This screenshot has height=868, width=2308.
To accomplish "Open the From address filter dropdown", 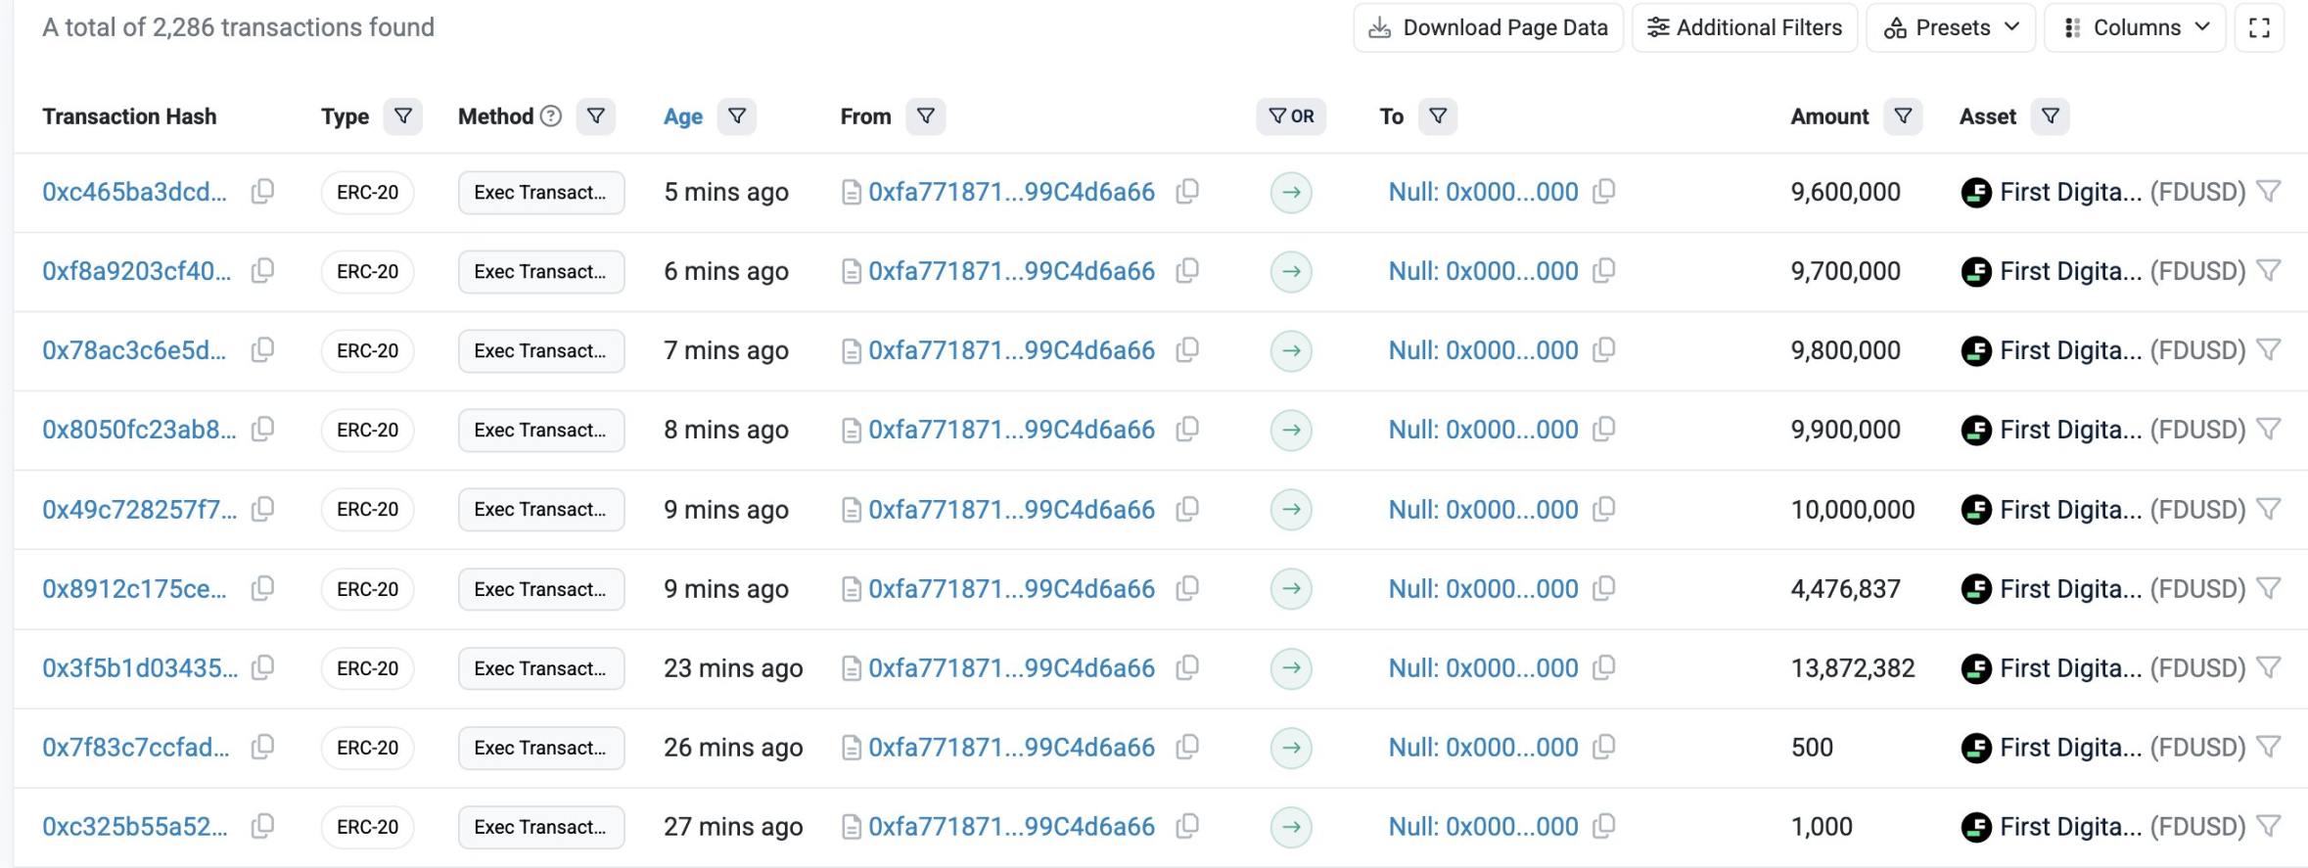I will click(925, 116).
